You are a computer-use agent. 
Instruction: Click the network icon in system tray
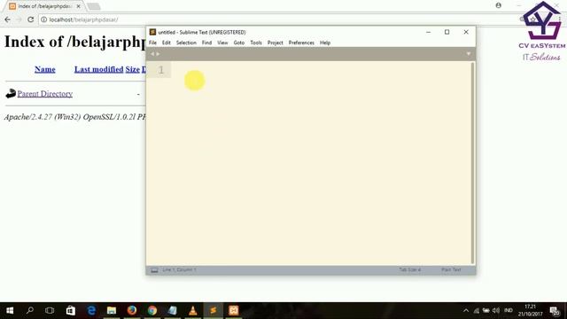[x=477, y=311]
